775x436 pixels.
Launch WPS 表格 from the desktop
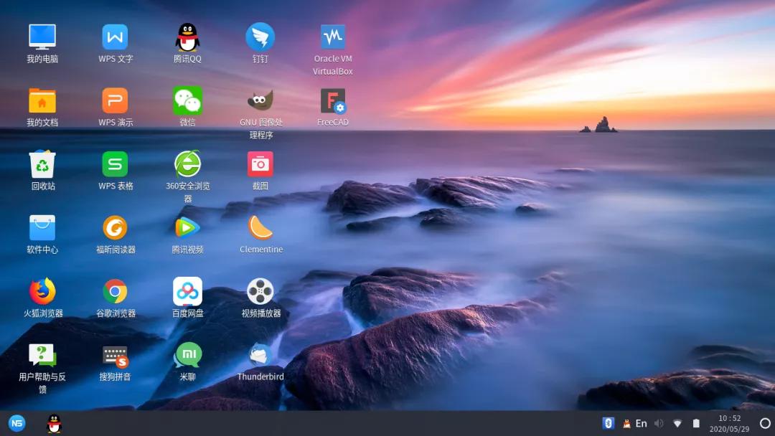[115, 164]
